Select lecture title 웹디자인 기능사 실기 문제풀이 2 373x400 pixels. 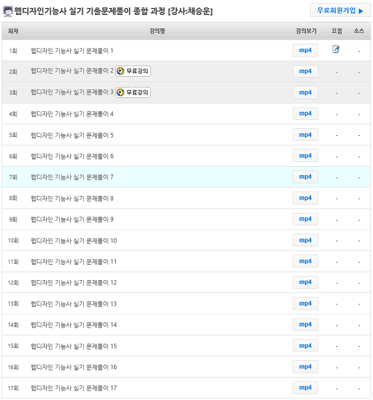[72, 71]
